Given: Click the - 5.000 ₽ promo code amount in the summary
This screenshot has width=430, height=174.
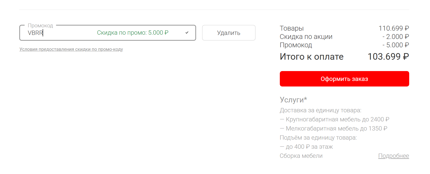Looking at the screenshot, I should [396, 45].
